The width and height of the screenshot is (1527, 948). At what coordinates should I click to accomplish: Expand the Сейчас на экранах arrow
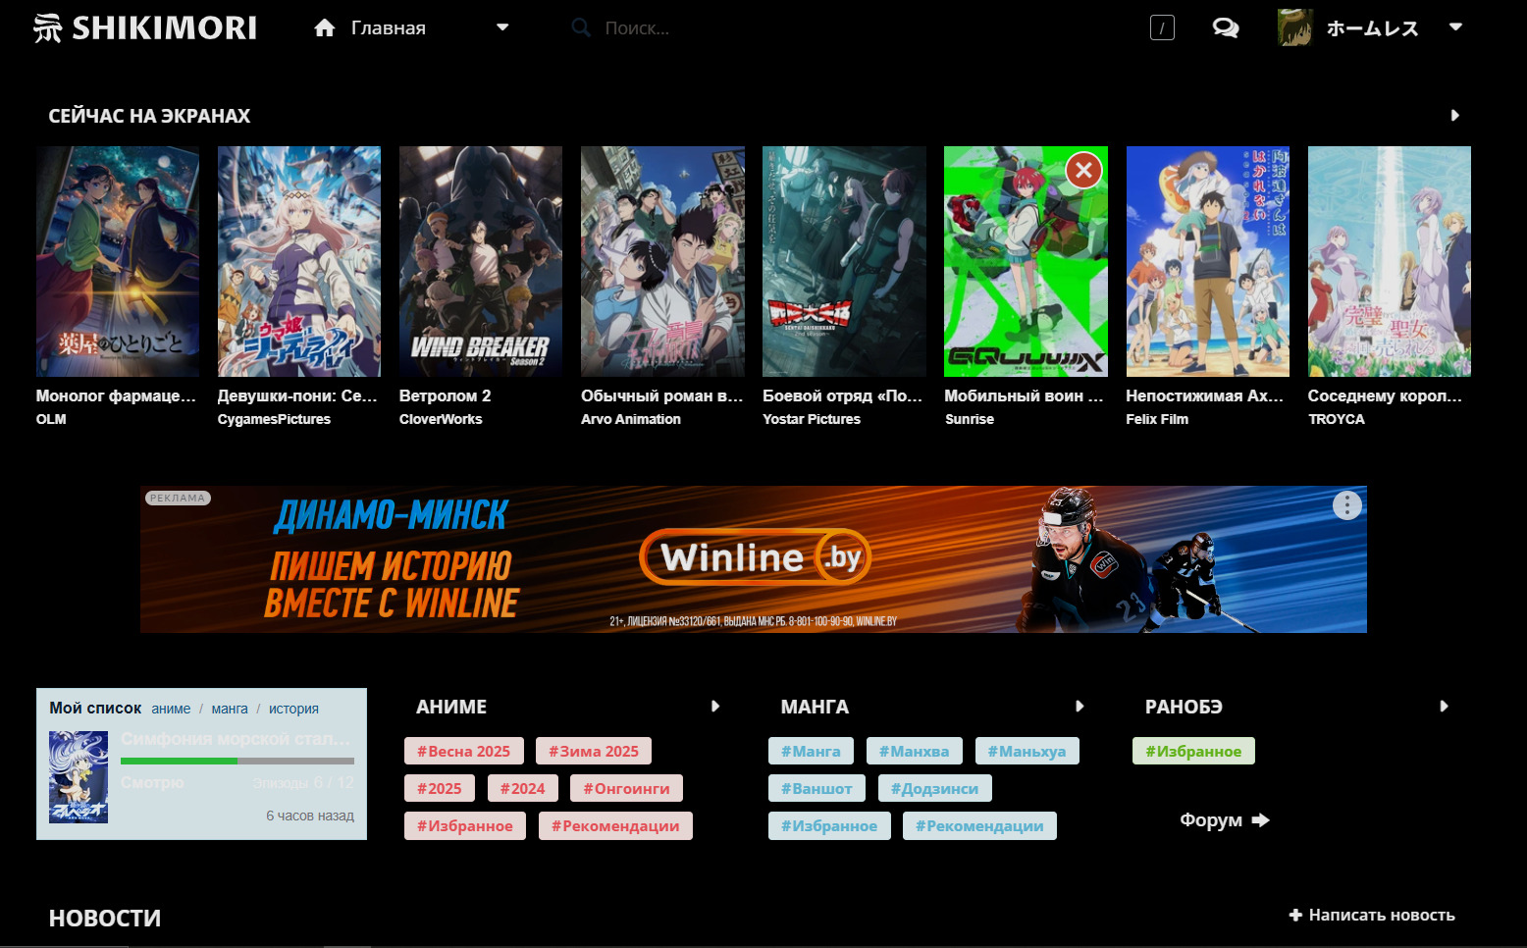click(1454, 116)
